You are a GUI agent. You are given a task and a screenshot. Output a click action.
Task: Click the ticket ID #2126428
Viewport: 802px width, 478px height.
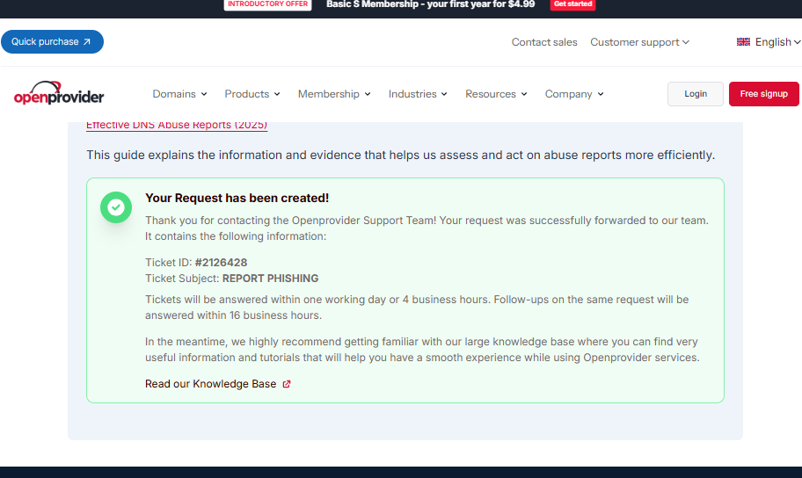221,263
